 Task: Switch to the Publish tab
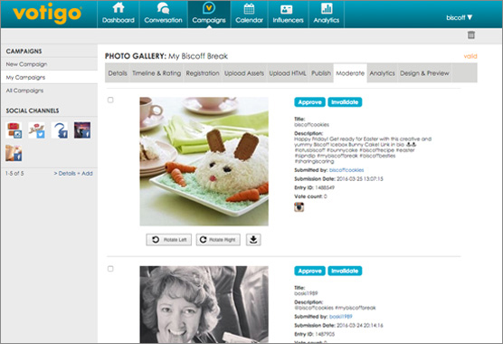tap(321, 73)
